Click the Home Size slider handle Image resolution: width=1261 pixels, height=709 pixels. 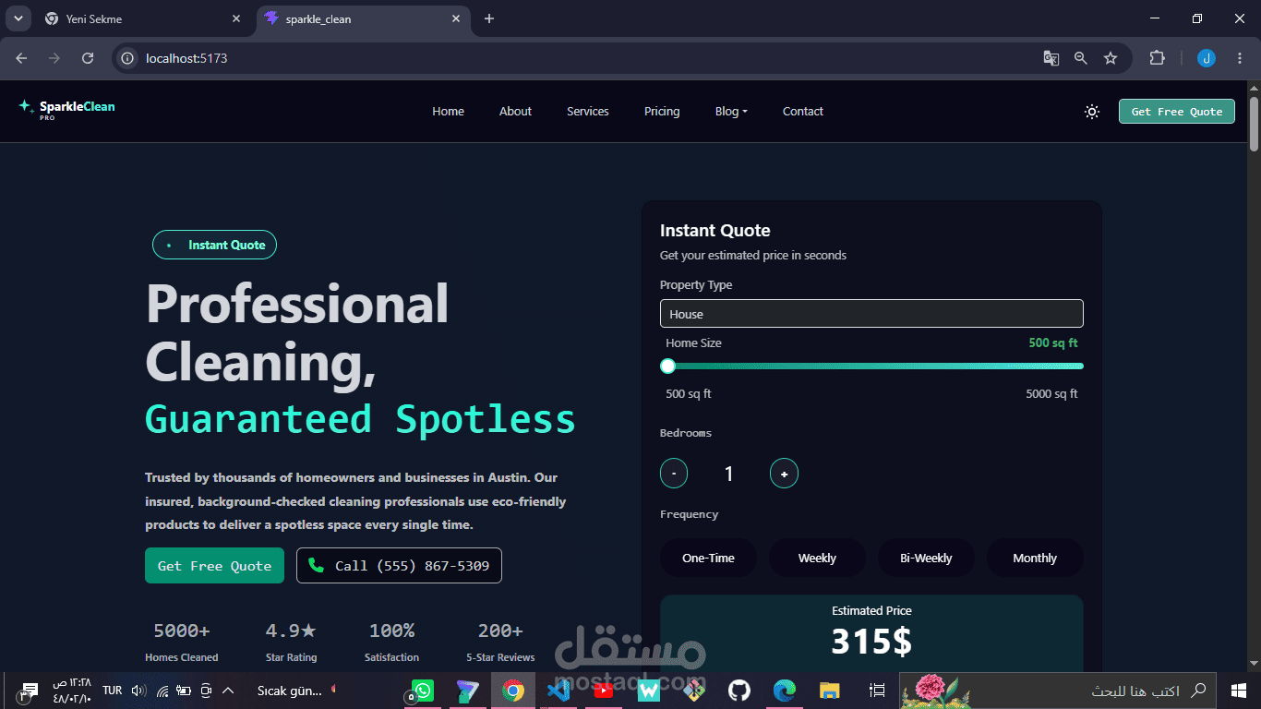click(668, 367)
